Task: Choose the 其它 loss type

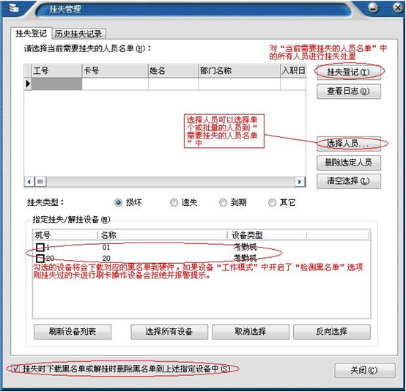Action: click(272, 202)
